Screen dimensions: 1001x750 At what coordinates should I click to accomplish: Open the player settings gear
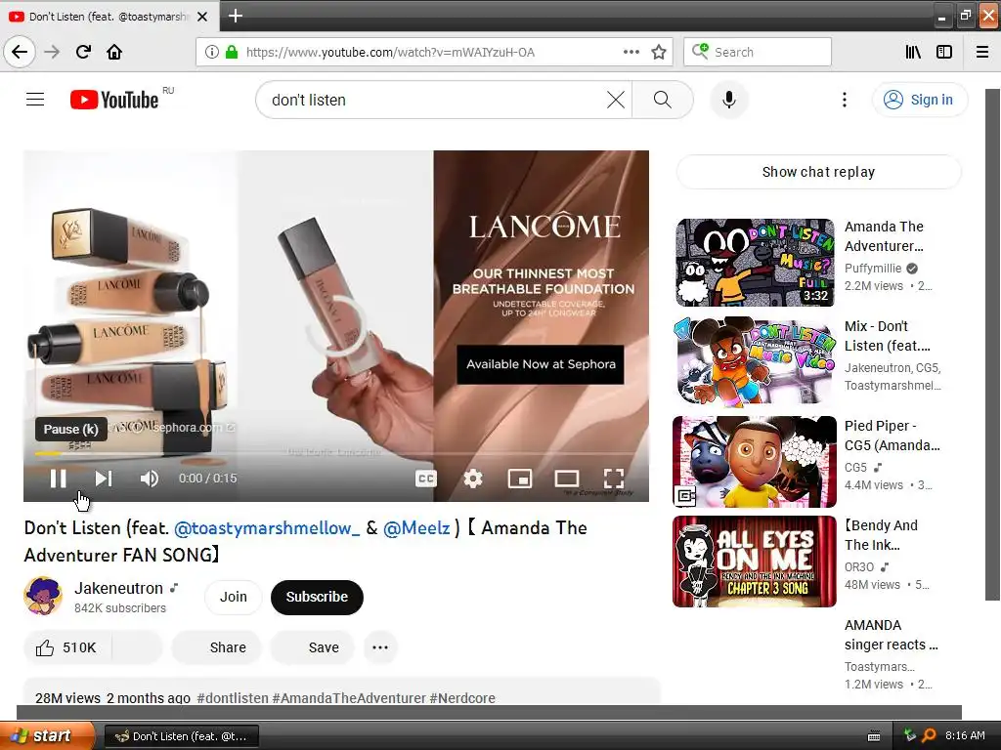[x=473, y=479]
